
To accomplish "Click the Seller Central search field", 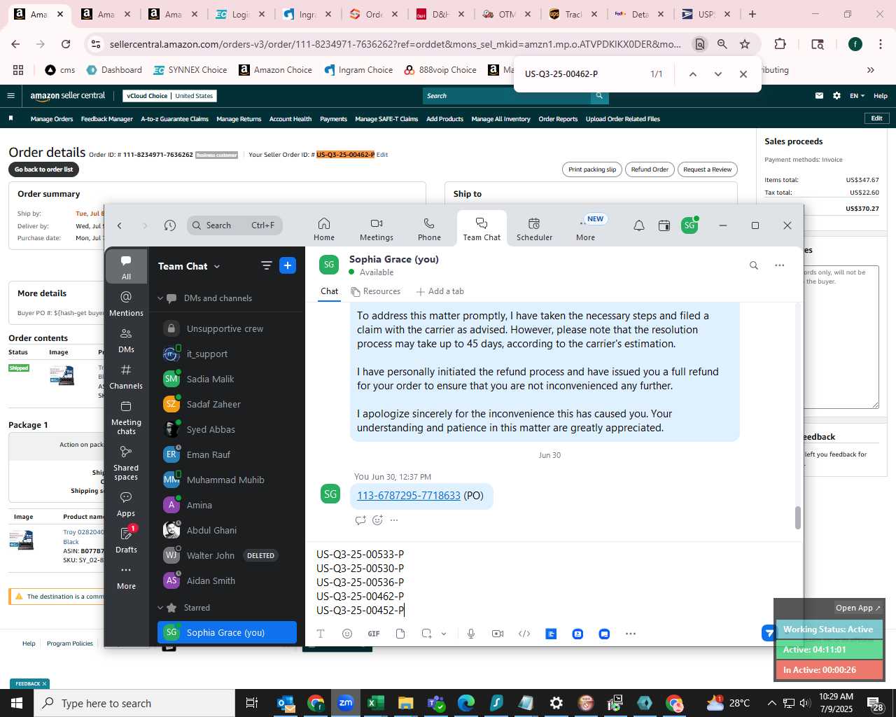I will [507, 96].
